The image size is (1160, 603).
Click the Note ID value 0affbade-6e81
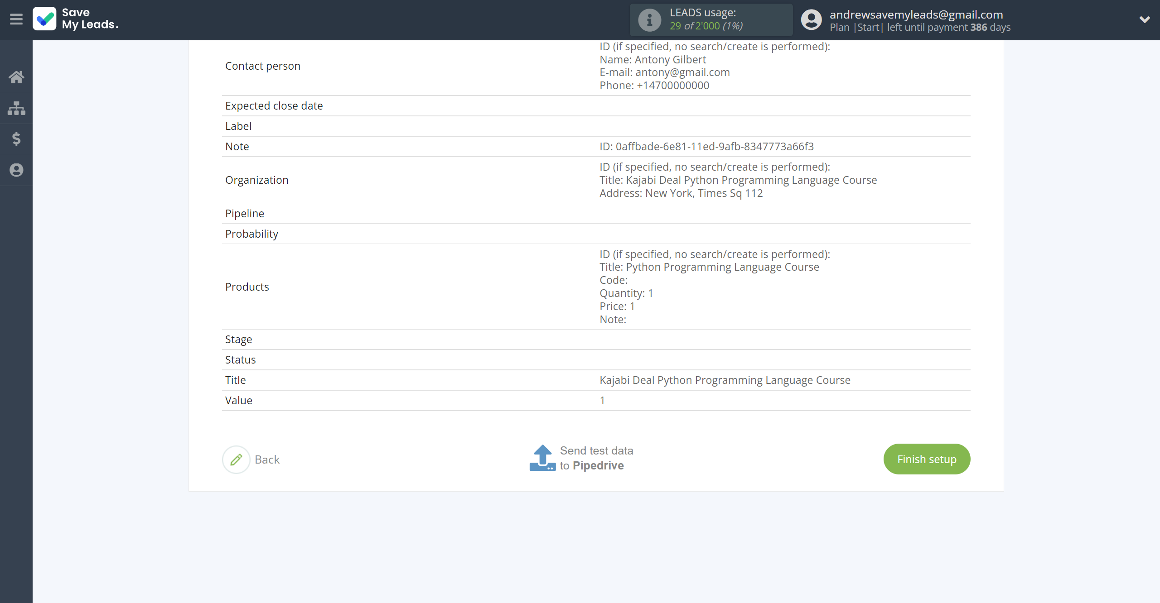coord(706,147)
